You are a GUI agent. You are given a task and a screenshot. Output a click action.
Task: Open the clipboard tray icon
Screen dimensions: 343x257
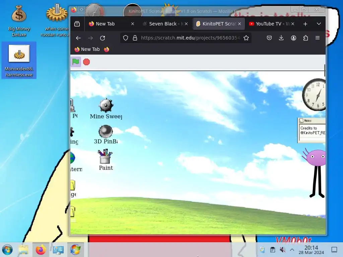click(273, 250)
